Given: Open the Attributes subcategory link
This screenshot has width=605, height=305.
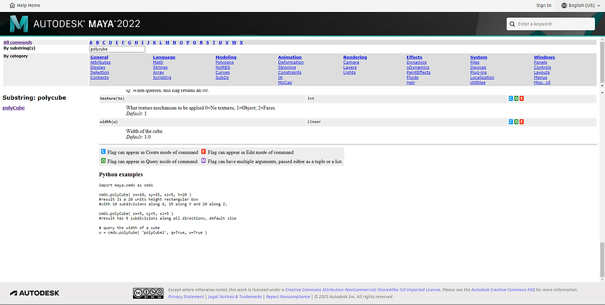Looking at the screenshot, I should [100, 62].
